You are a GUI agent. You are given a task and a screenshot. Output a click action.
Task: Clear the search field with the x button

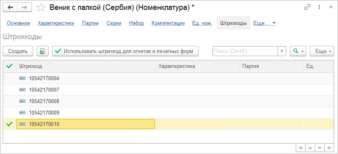click(282, 51)
